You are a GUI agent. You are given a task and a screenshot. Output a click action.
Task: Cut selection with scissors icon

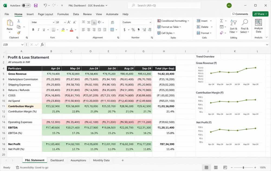(x=19, y=21)
